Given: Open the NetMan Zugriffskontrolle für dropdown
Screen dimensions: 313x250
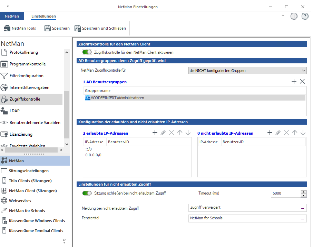Looking at the screenshot, I should [x=247, y=71].
